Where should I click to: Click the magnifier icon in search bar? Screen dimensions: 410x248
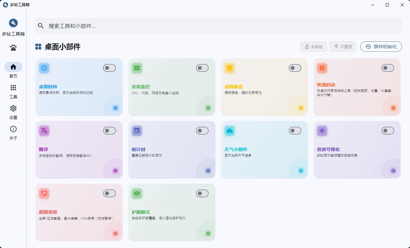41,26
